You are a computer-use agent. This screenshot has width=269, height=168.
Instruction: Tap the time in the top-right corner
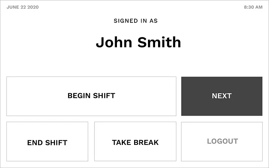tap(253, 7)
